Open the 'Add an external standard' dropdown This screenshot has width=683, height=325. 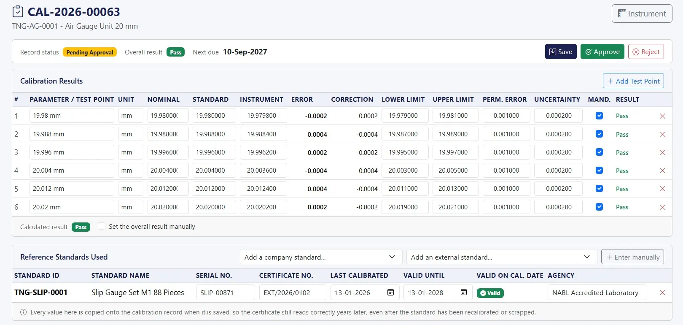(502, 257)
